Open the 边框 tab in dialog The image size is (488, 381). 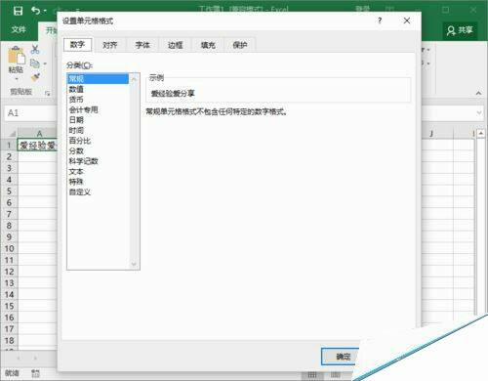click(x=175, y=45)
